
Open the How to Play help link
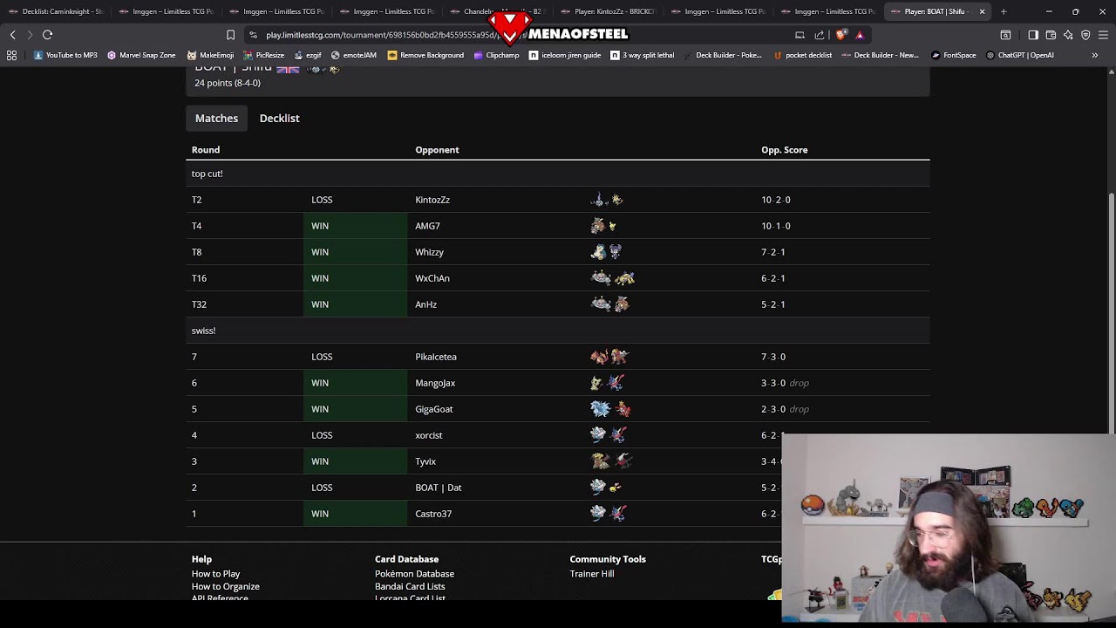click(215, 574)
